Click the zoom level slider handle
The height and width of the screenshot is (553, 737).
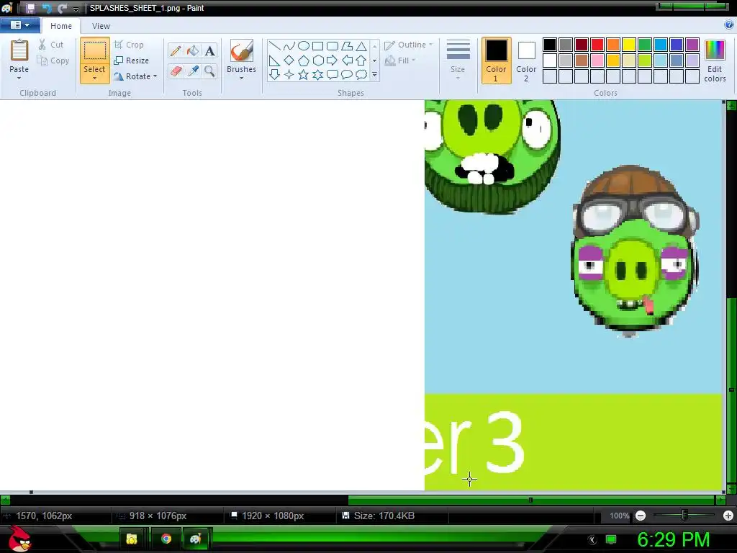click(x=684, y=516)
